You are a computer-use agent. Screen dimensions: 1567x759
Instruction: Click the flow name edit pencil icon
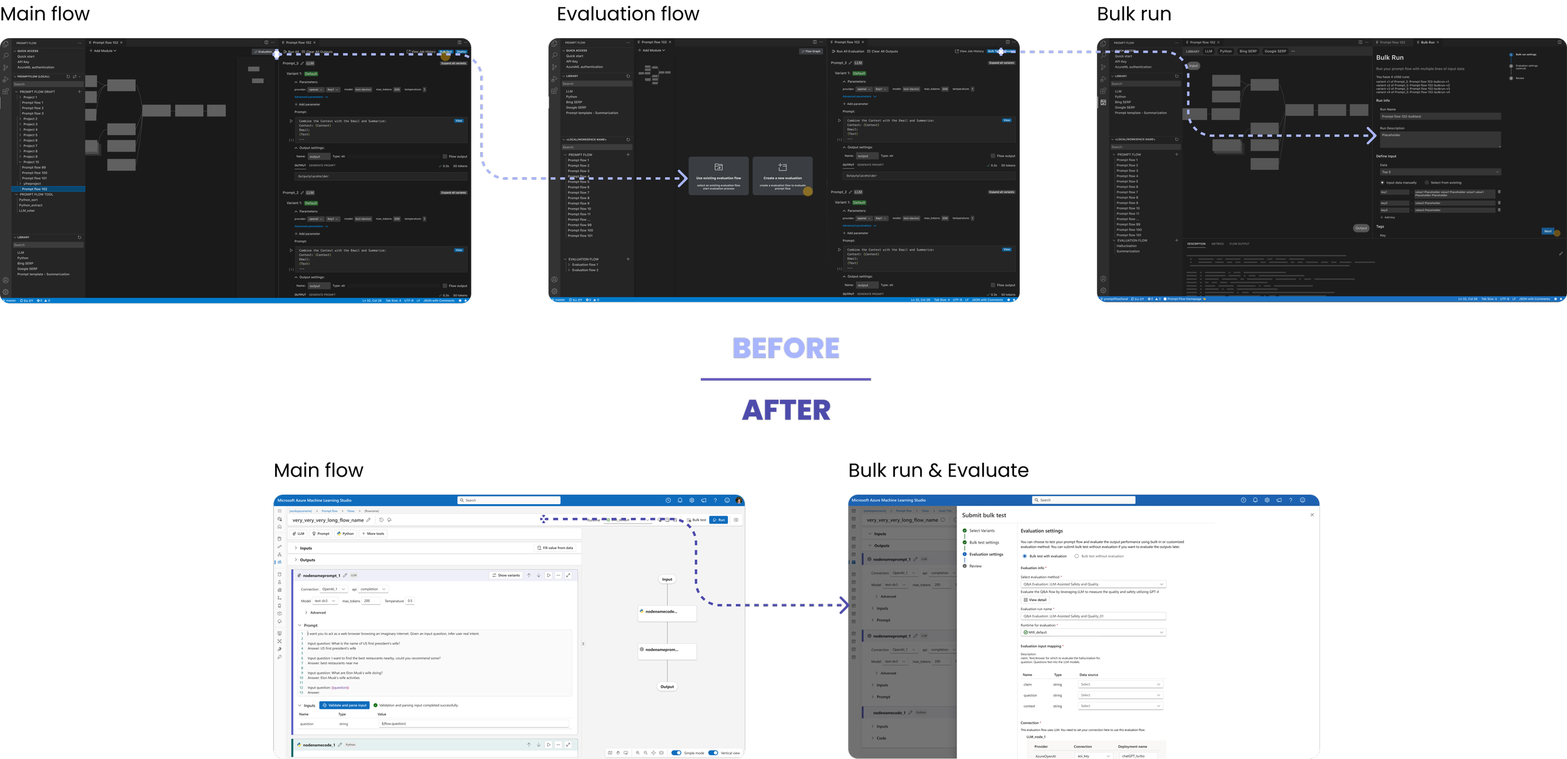click(x=369, y=520)
